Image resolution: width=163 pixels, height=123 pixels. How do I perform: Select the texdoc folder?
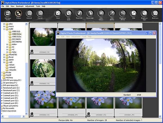(x=8, y=73)
